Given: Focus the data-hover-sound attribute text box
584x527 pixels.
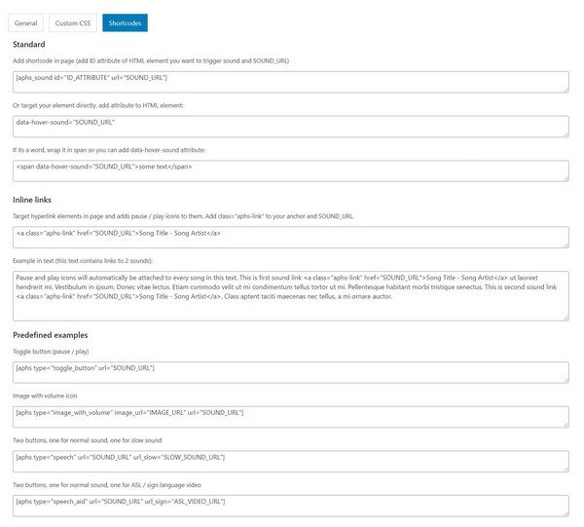Looking at the screenshot, I should coord(291,127).
